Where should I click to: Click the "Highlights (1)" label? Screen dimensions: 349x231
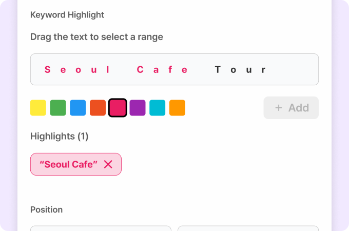click(x=60, y=137)
